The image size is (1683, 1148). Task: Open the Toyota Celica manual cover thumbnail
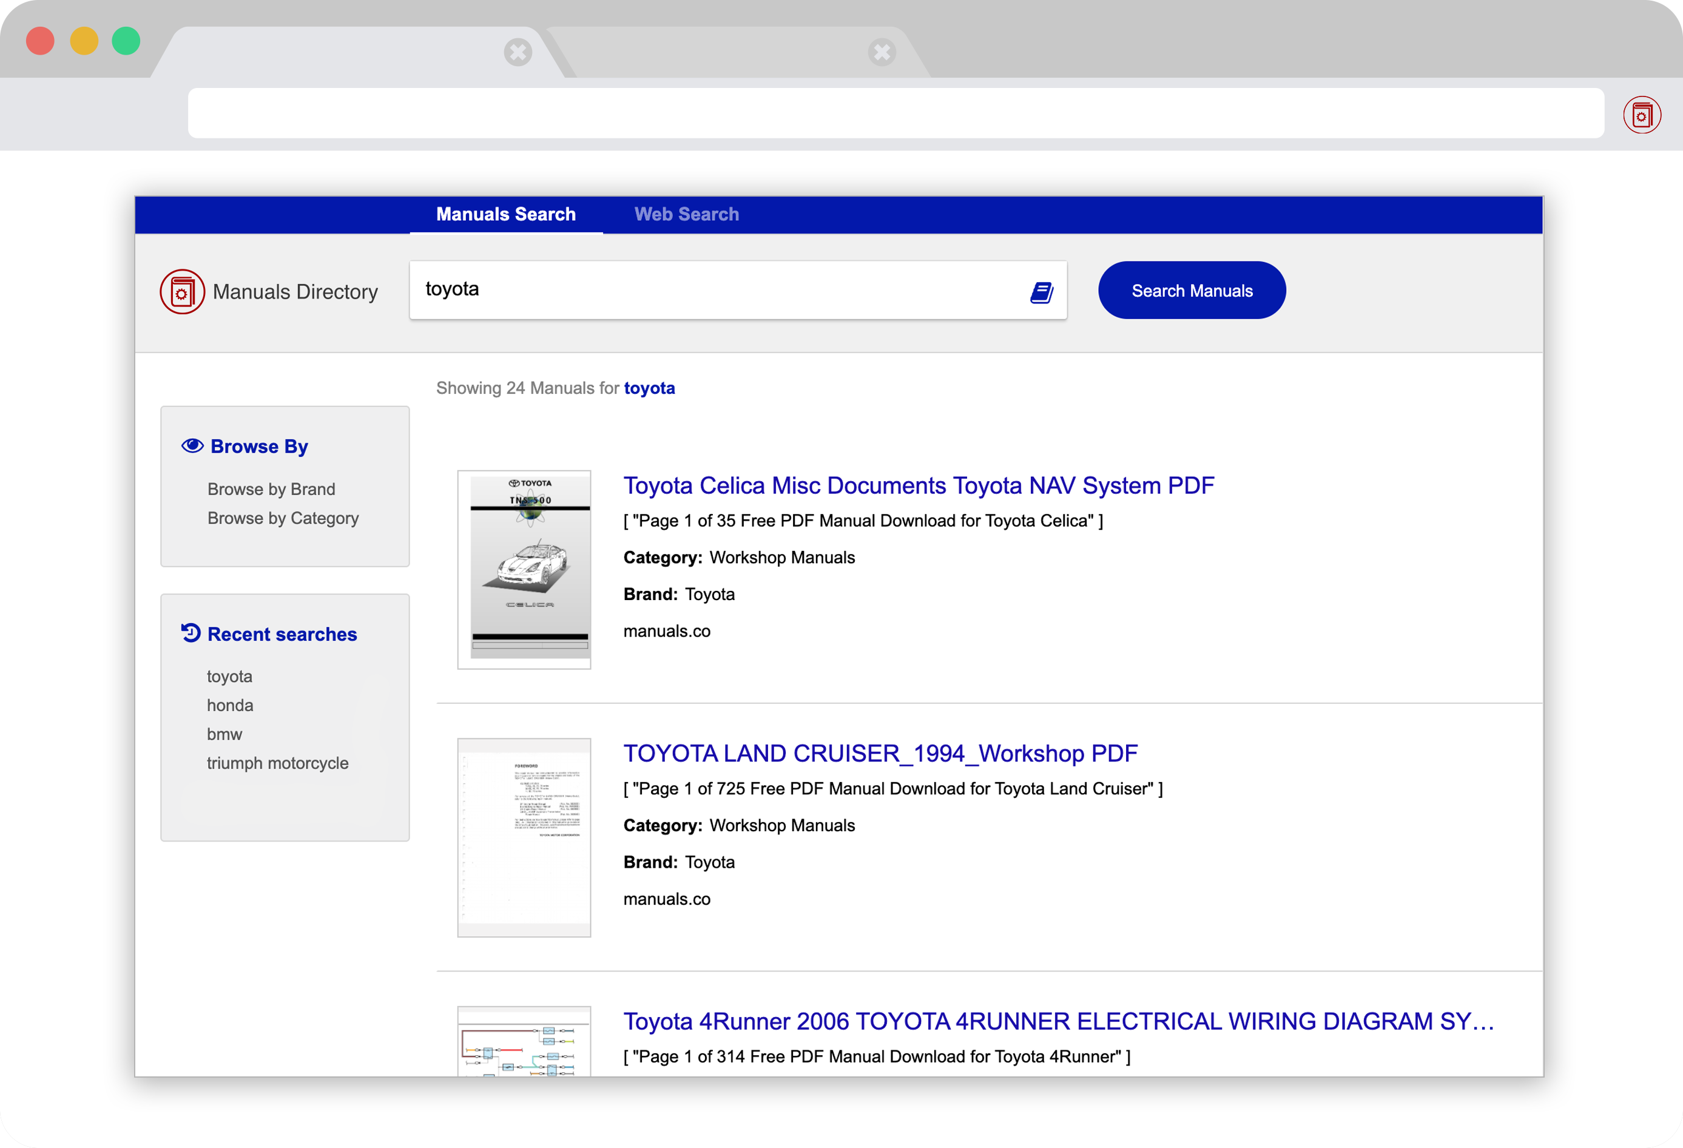coord(524,569)
